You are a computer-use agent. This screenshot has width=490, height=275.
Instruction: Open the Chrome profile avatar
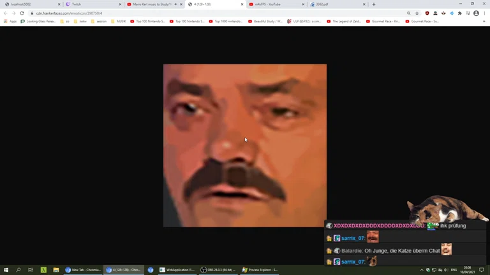[x=476, y=13]
